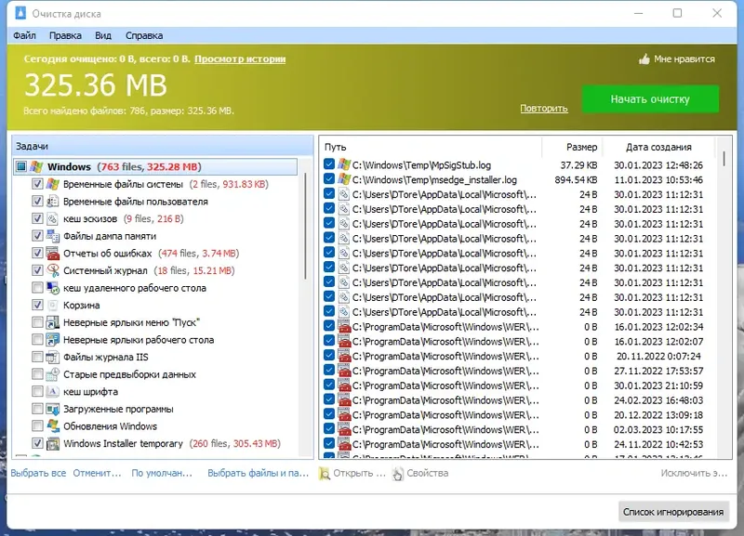The width and height of the screenshot is (744, 536).
Task: Uncheck the MpSigStub.log file checkbox
Action: click(x=329, y=164)
